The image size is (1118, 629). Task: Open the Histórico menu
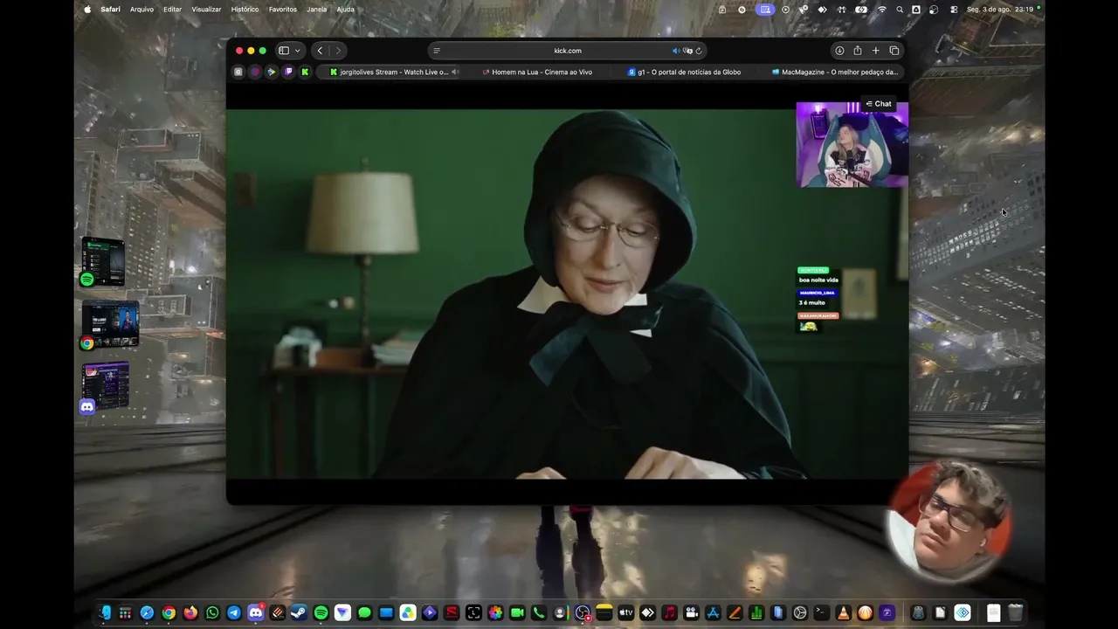click(245, 10)
